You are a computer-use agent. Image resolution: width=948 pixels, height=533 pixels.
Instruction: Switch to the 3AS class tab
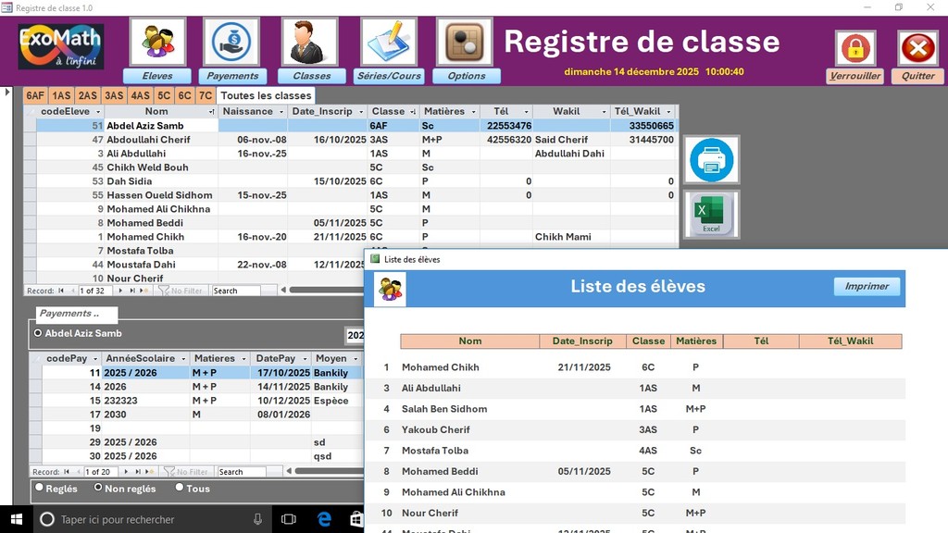114,95
